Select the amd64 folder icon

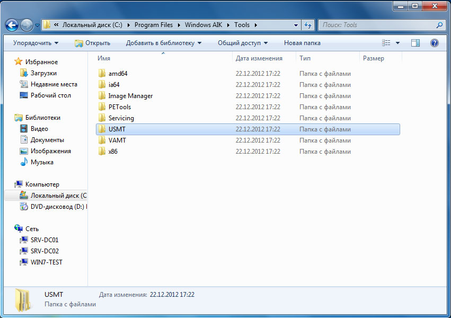pos(102,74)
